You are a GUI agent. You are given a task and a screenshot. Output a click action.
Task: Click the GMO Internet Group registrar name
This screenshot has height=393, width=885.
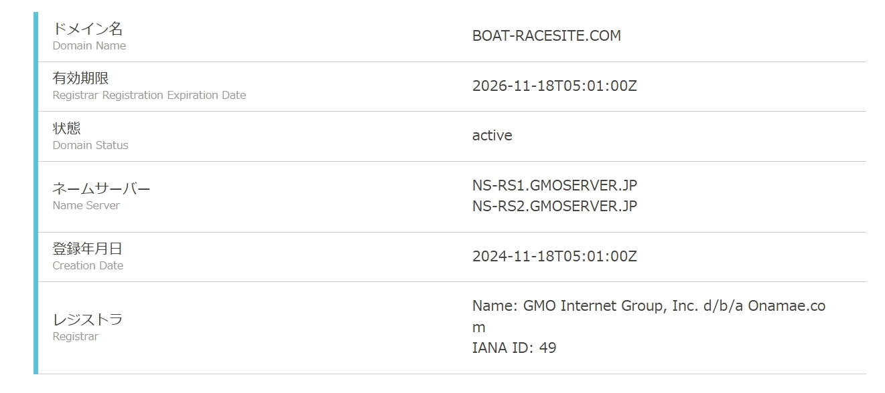648,306
